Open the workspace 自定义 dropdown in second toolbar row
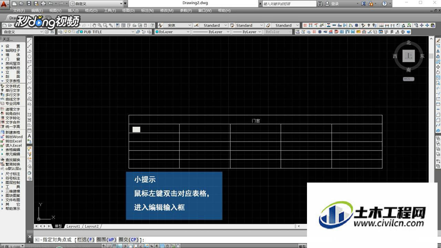 point(23,32)
